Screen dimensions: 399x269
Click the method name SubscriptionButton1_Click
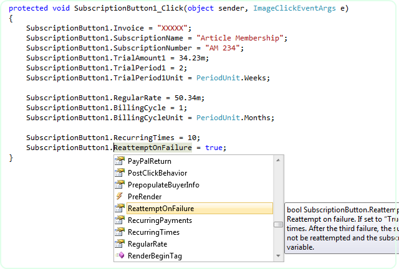[129, 8]
